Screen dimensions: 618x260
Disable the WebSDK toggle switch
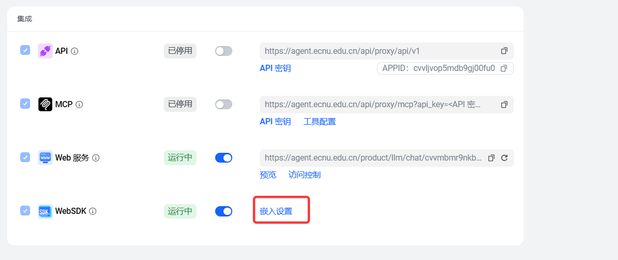click(223, 211)
